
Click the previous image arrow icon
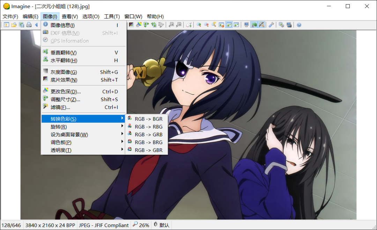tap(36, 25)
